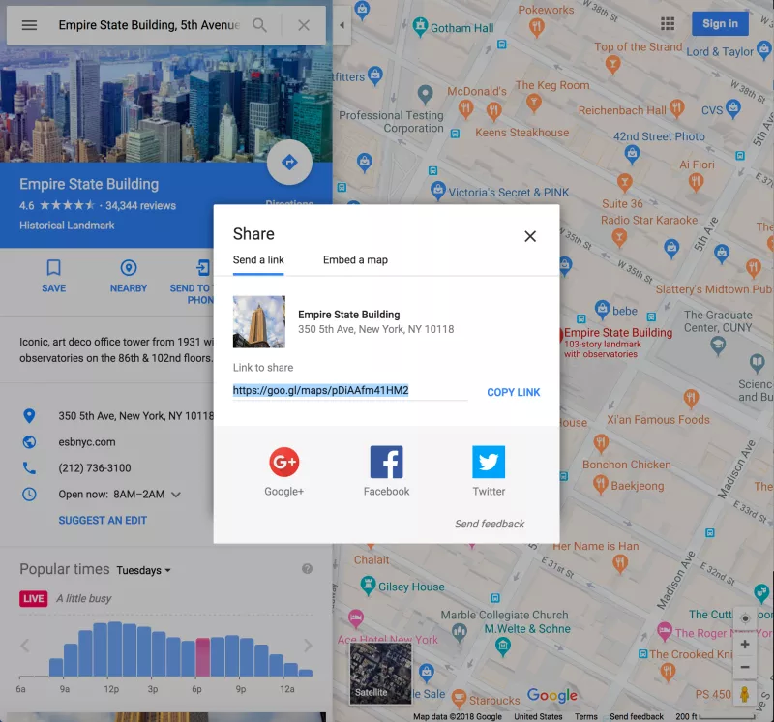The width and height of the screenshot is (774, 722).
Task: Switch to Embed a map tab
Action: (x=355, y=260)
